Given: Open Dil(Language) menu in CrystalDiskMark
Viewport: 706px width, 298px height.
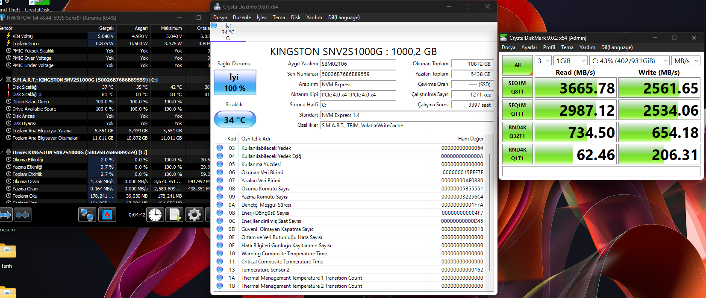Looking at the screenshot, I should click(617, 47).
